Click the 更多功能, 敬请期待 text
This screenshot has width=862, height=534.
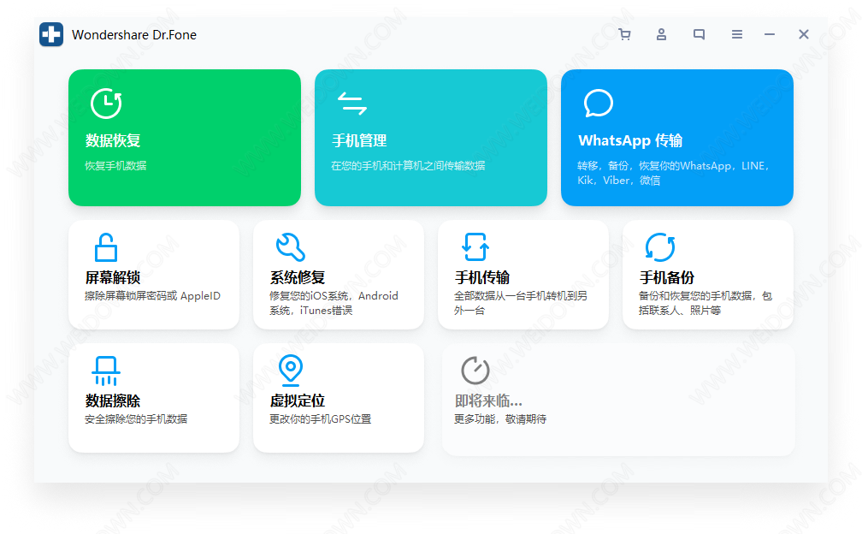pos(500,419)
